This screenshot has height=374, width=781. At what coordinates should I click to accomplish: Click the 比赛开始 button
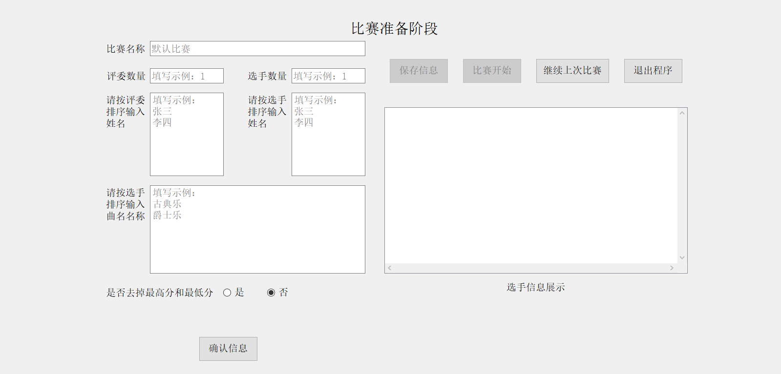click(492, 71)
